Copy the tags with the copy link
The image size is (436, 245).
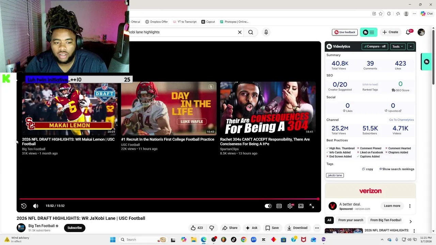(368, 169)
